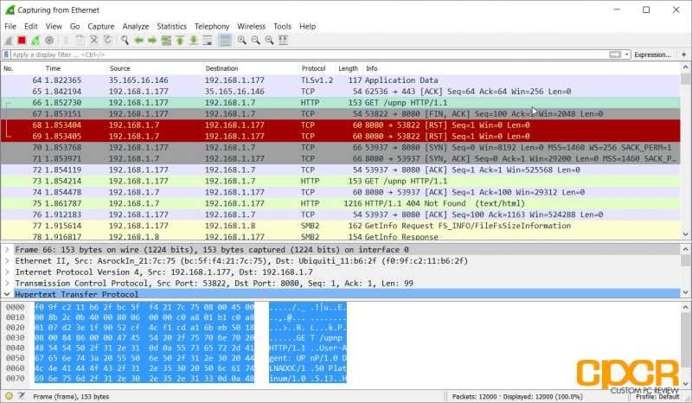
Task: Expand the Ethernet II tree node
Action: coord(7,261)
